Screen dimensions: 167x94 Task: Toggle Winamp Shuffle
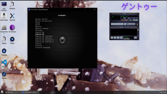pyautogui.click(x=130, y=24)
